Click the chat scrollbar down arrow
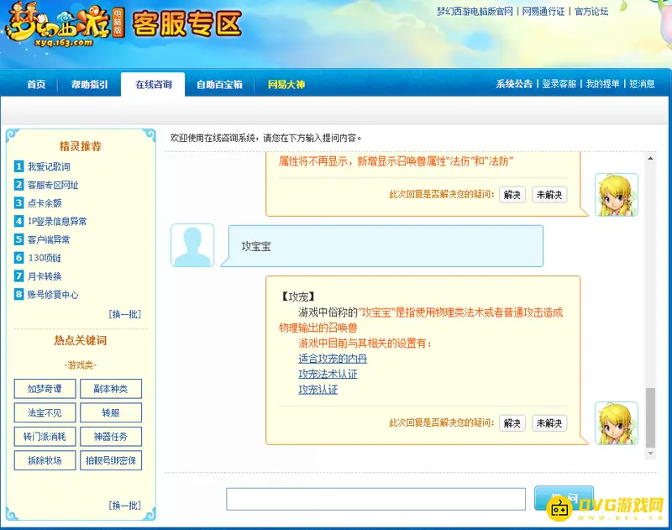Image resolution: width=672 pixels, height=530 pixels. click(x=650, y=454)
